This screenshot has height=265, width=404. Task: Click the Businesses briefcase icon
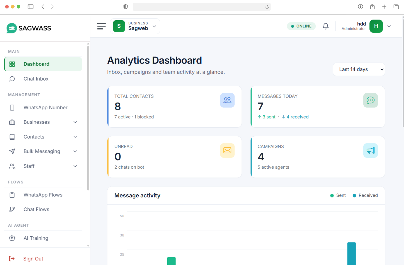12,122
